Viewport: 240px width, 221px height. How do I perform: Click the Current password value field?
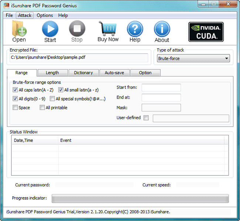point(94,185)
